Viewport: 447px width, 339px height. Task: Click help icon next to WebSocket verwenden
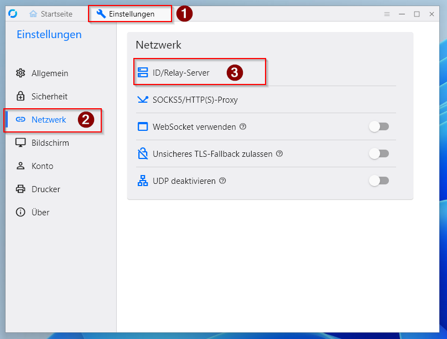tap(243, 126)
